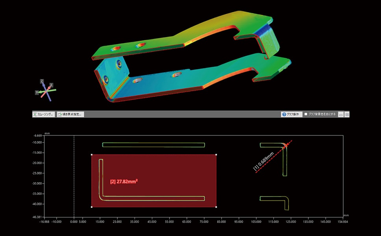Select the [1] 0.689mm measurement label

tap(264, 161)
